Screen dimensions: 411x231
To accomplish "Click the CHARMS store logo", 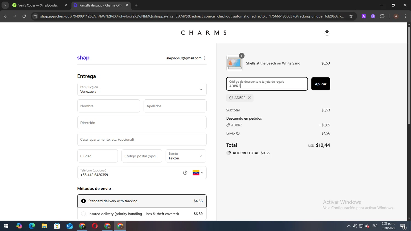I will tap(204, 33).
